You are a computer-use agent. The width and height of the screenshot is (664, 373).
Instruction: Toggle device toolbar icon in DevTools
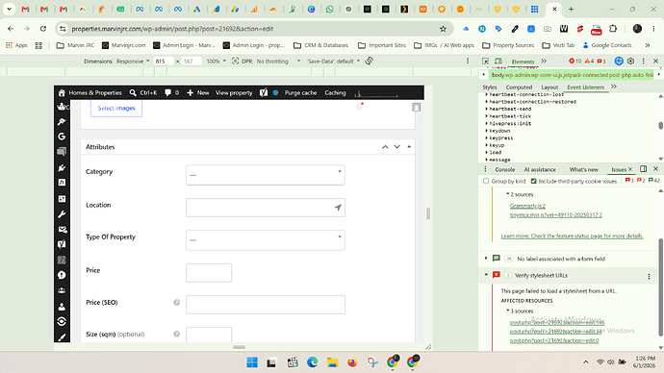[498, 62]
